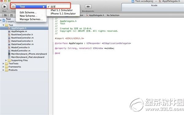The height and width of the screenshot is (115, 184).
Task: Open the Test scheme submenu
Action: pos(31,7)
